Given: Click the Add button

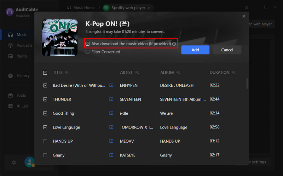Looking at the screenshot, I should click(x=195, y=50).
